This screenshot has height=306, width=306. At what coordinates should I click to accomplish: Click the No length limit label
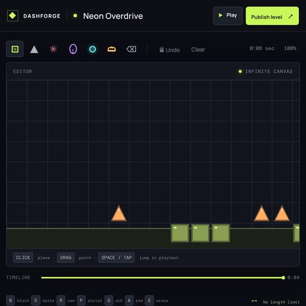tap(281, 302)
